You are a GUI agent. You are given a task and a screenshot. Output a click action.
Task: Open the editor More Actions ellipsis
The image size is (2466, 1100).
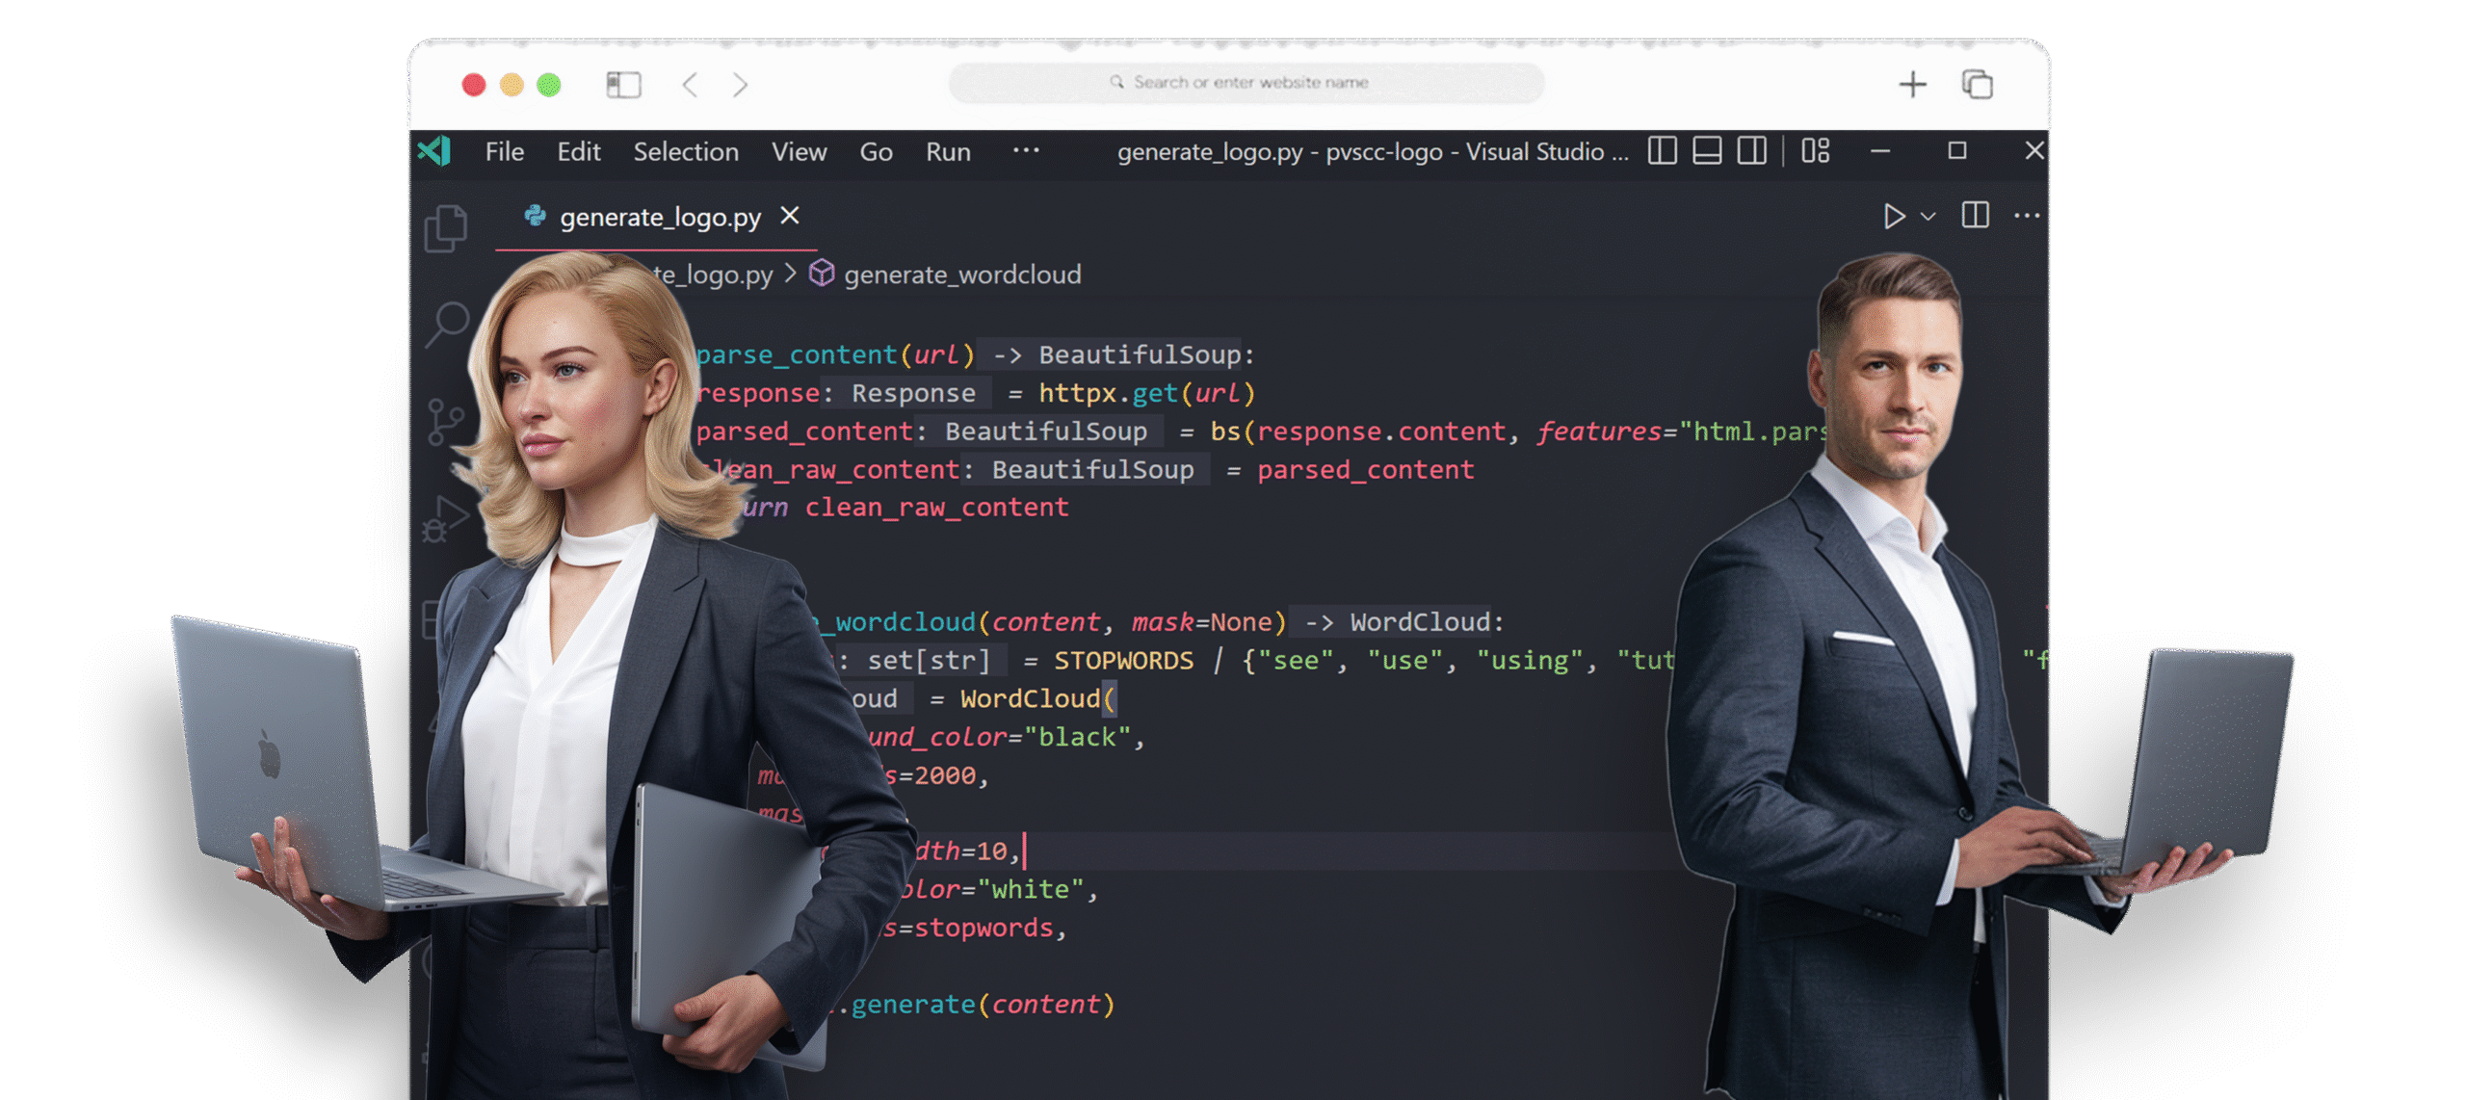coord(2027,216)
